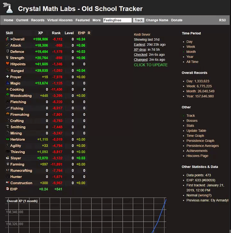Click the Slayer skull icon
This screenshot has height=233, width=231.
[8, 158]
